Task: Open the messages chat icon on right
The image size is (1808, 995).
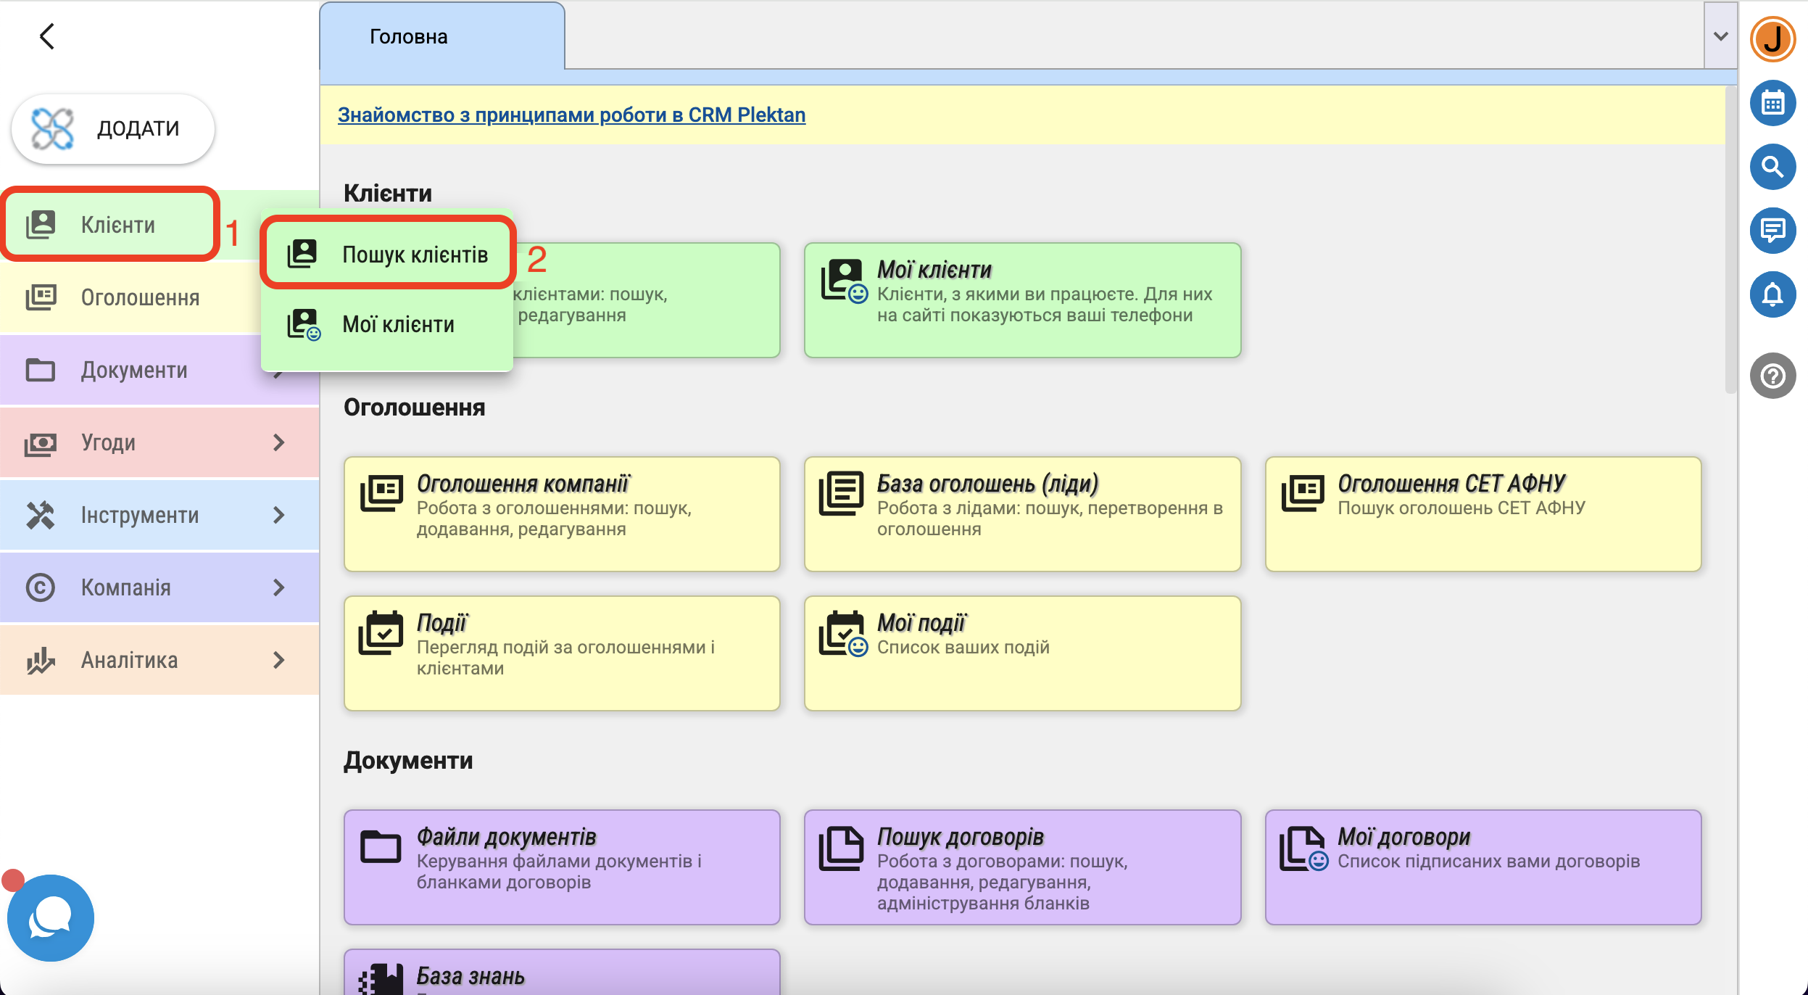Action: click(1772, 231)
